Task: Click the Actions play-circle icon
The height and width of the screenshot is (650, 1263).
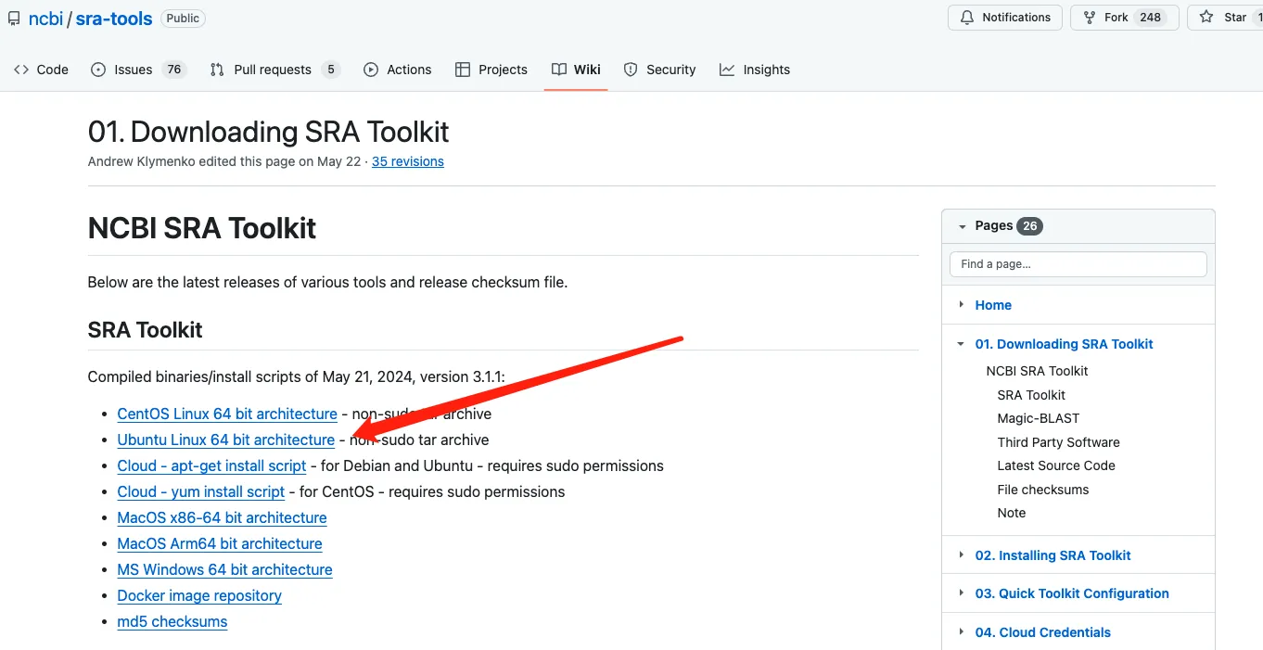Action: 370,69
